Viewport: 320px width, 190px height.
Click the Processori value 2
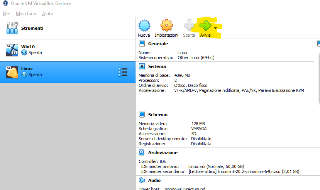(176, 80)
